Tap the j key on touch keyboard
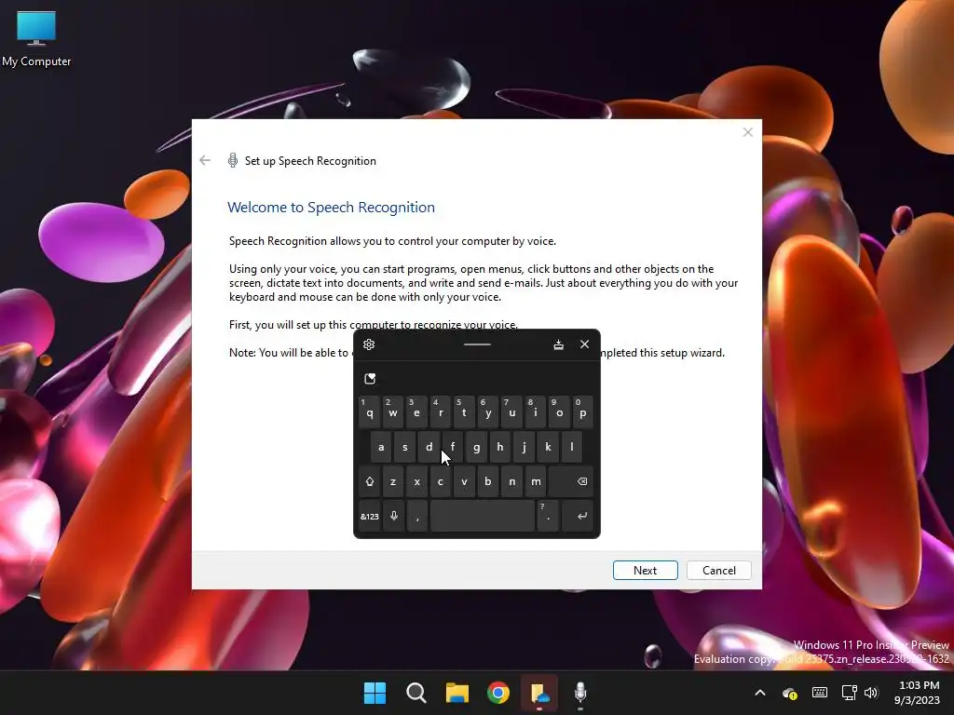954x715 pixels. click(524, 447)
